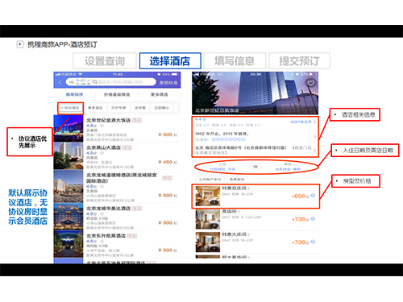Click the play icon beside slide title
This screenshot has height=302, width=403.
tap(20, 44)
